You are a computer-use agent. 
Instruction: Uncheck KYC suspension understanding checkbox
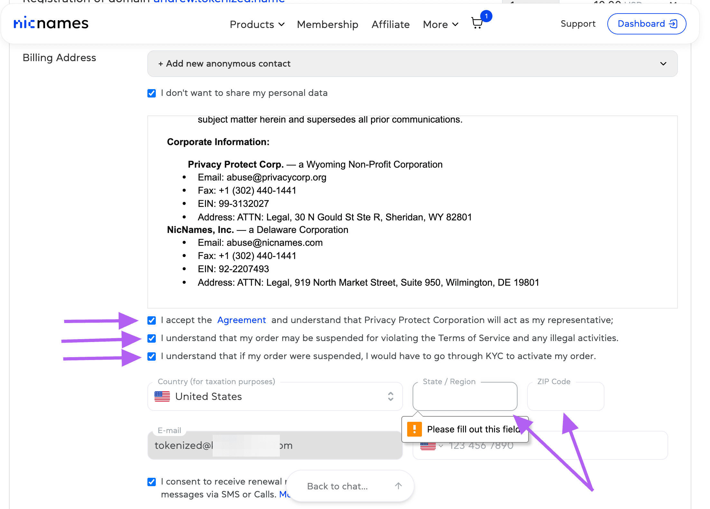(x=152, y=356)
